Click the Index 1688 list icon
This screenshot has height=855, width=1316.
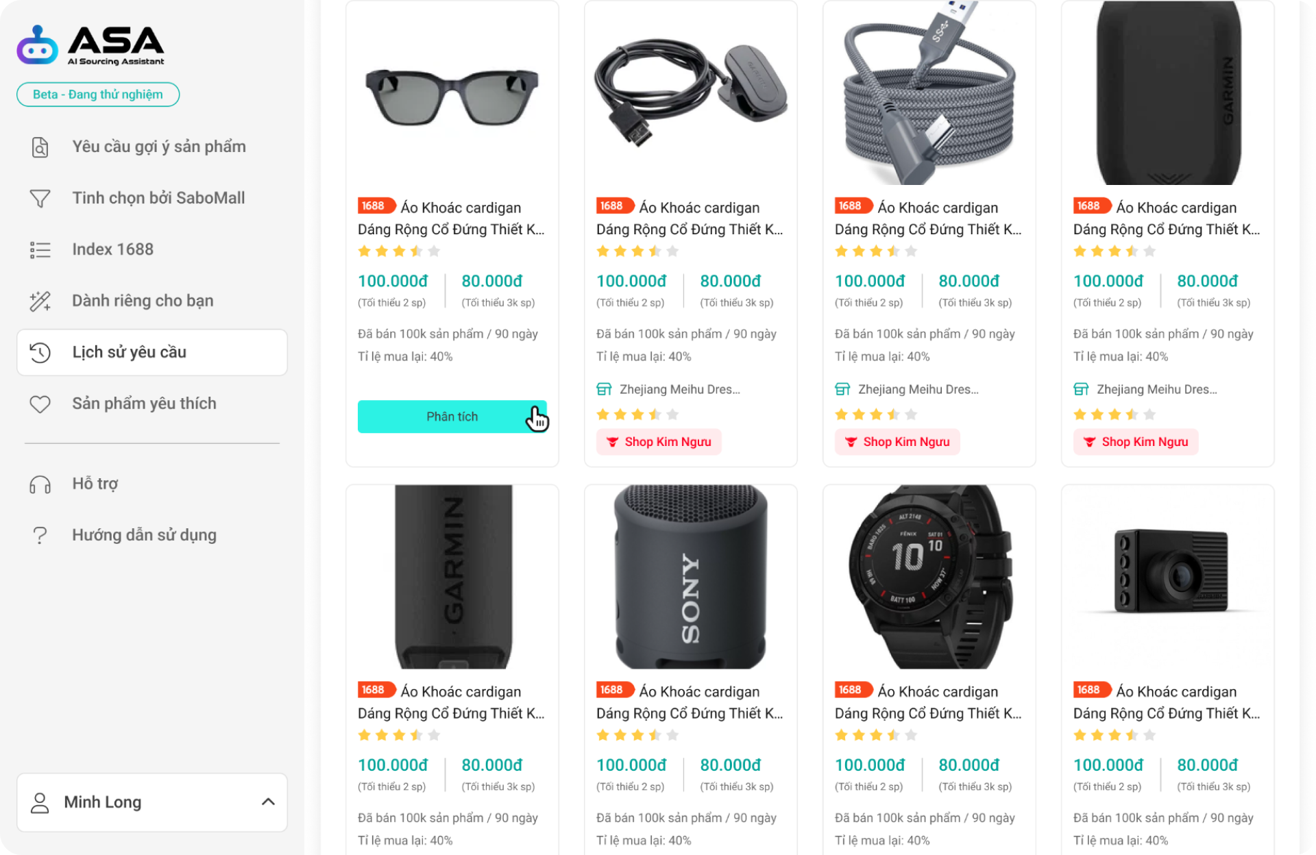(40, 250)
